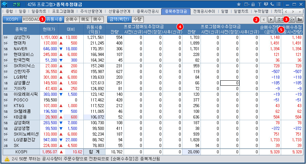Open the 종목사전공시 tab
306x164 pixels.
(147, 11)
